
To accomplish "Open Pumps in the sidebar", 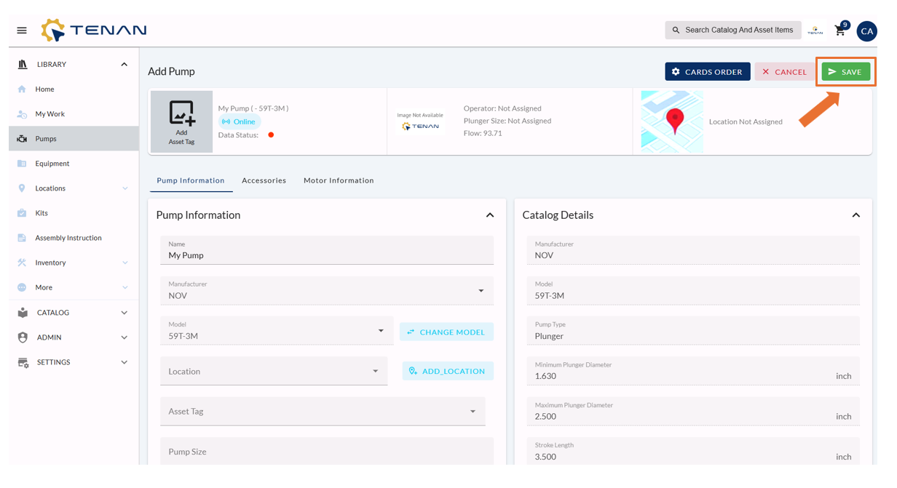I will pos(46,139).
